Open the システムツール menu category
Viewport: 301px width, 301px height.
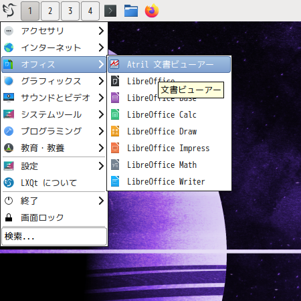(54, 114)
